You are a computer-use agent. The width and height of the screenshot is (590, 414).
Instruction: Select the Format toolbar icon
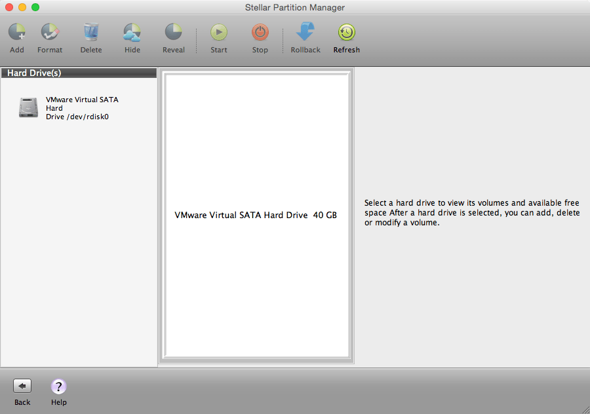(50, 32)
